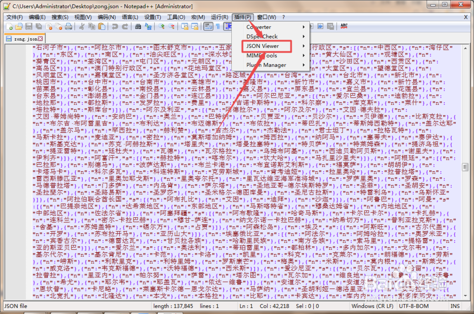Open the 设置(T) menu
Image resolution: width=474 pixels, height=314 pixels.
[153, 17]
